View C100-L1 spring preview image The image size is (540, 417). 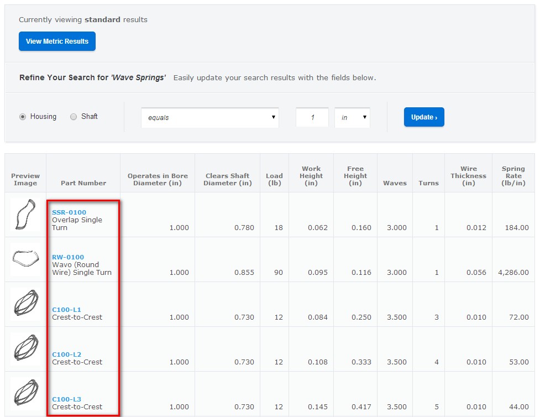[25, 303]
